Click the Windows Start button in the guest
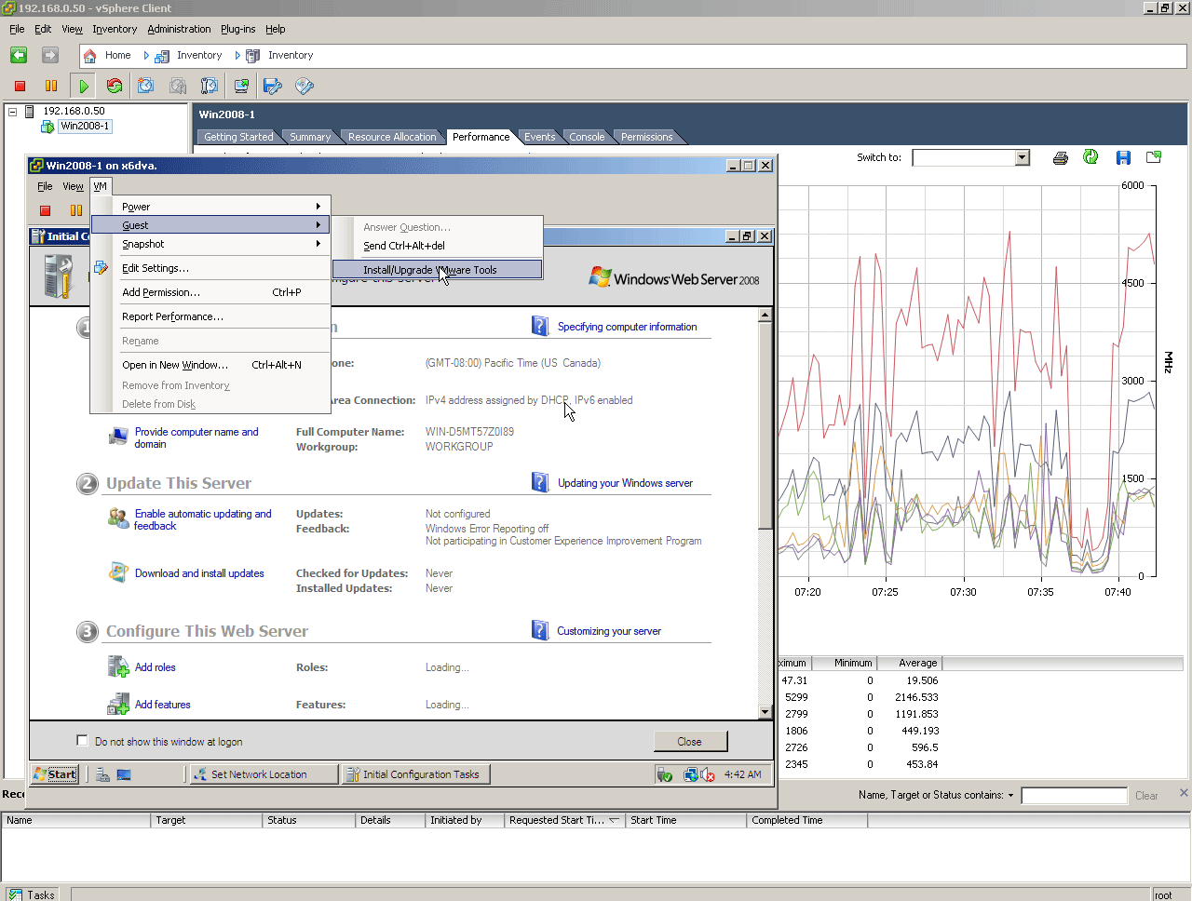The width and height of the screenshot is (1192, 901). point(55,774)
